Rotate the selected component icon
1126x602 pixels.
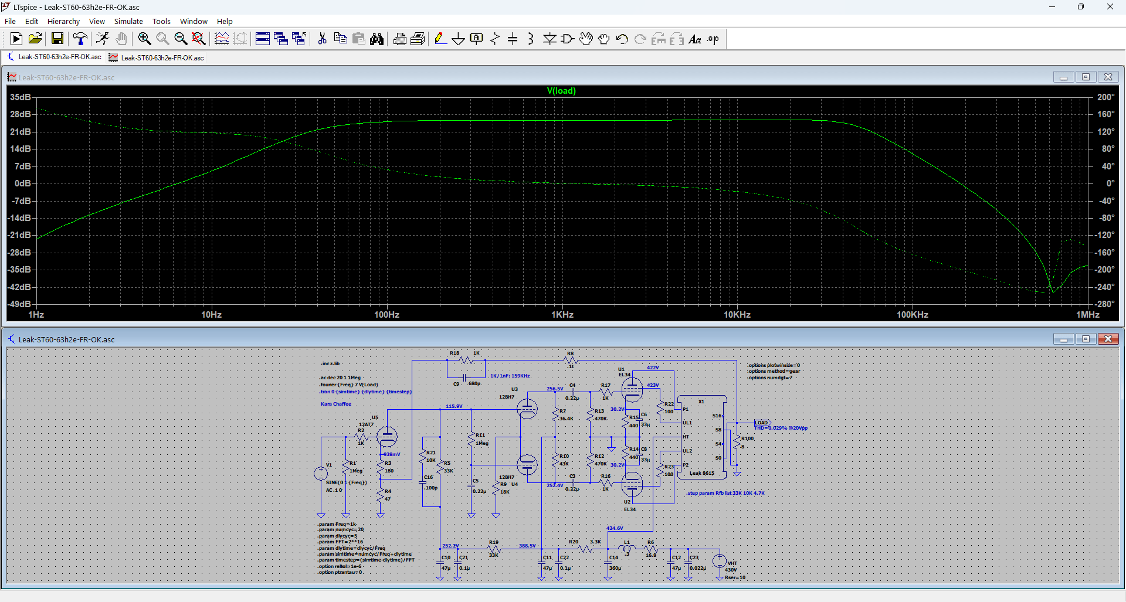[659, 39]
